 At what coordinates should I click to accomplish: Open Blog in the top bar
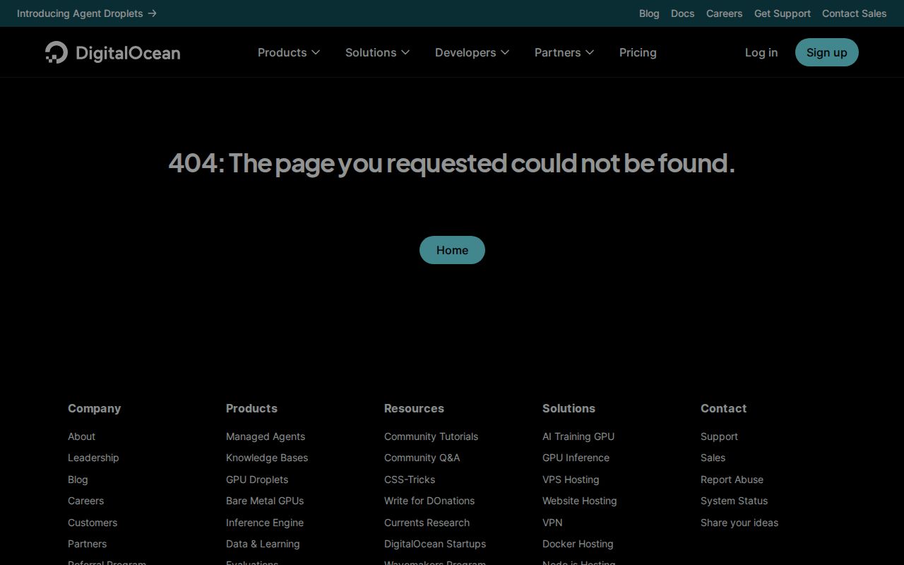[649, 13]
